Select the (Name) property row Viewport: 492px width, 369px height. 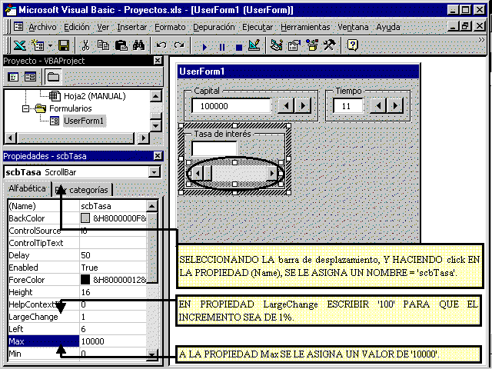coord(77,206)
